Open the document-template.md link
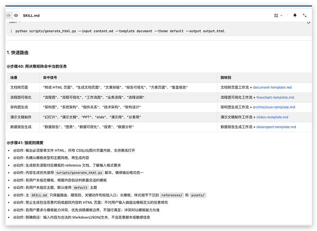 (272, 87)
